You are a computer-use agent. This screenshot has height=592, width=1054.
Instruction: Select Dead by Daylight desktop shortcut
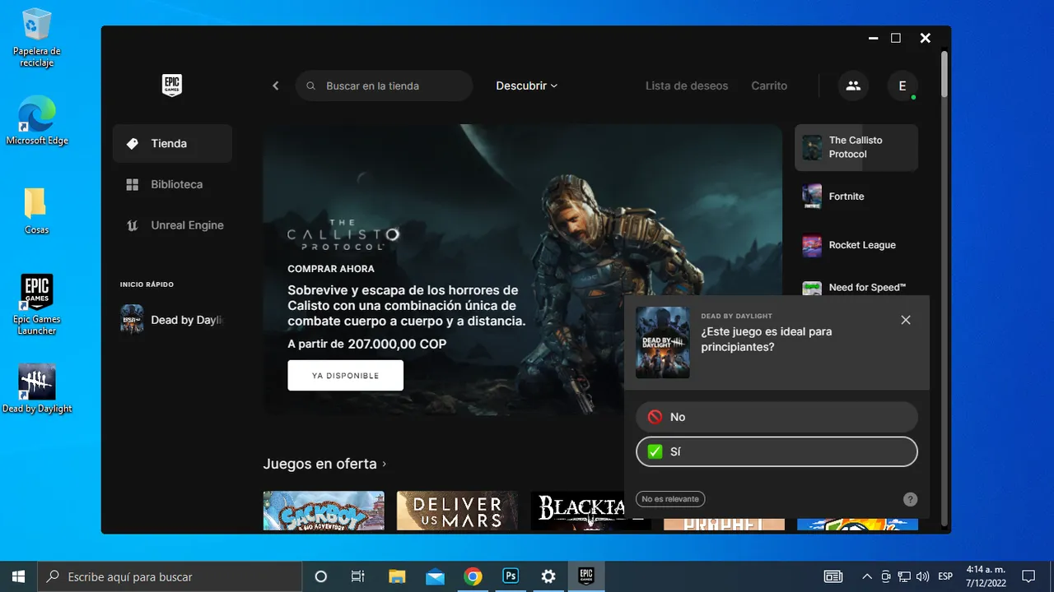click(37, 388)
